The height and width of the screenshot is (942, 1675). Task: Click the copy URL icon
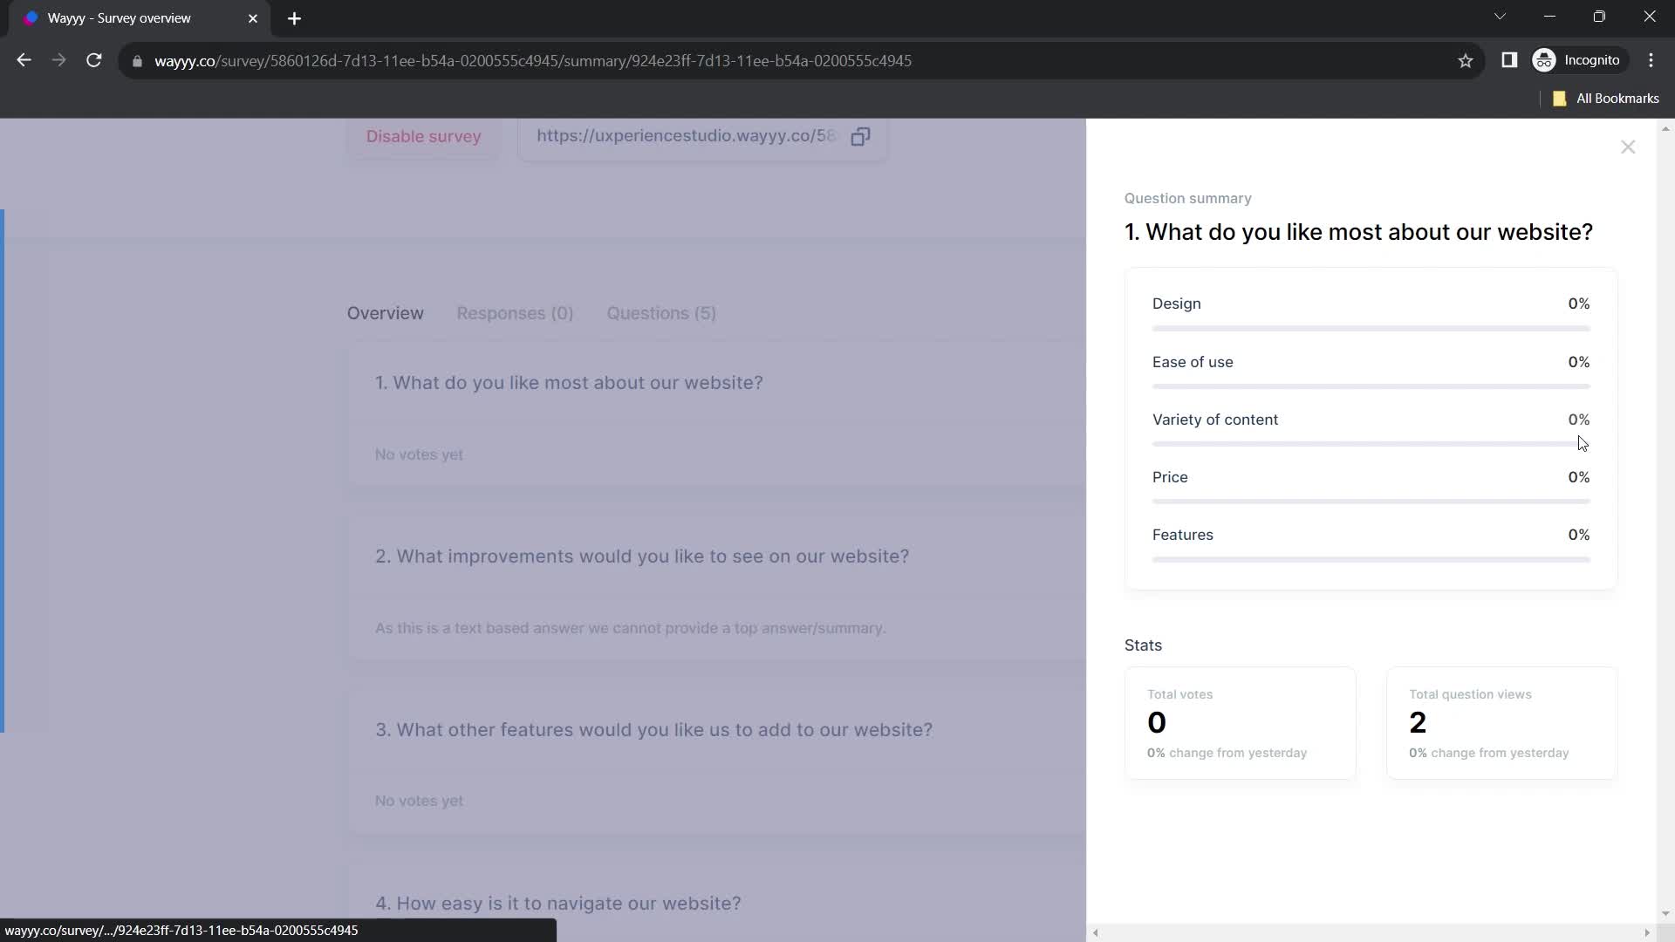[x=862, y=136]
